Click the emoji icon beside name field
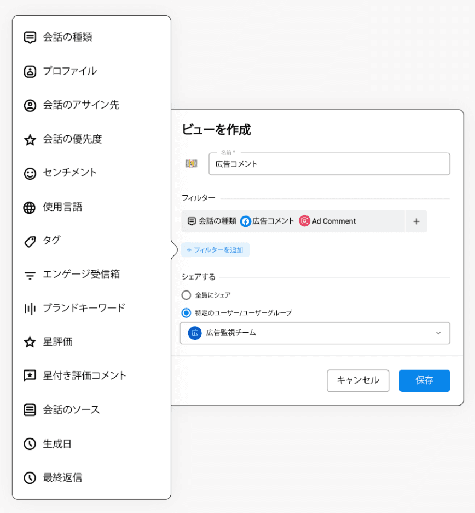The width and height of the screenshot is (475, 513). pos(191,164)
